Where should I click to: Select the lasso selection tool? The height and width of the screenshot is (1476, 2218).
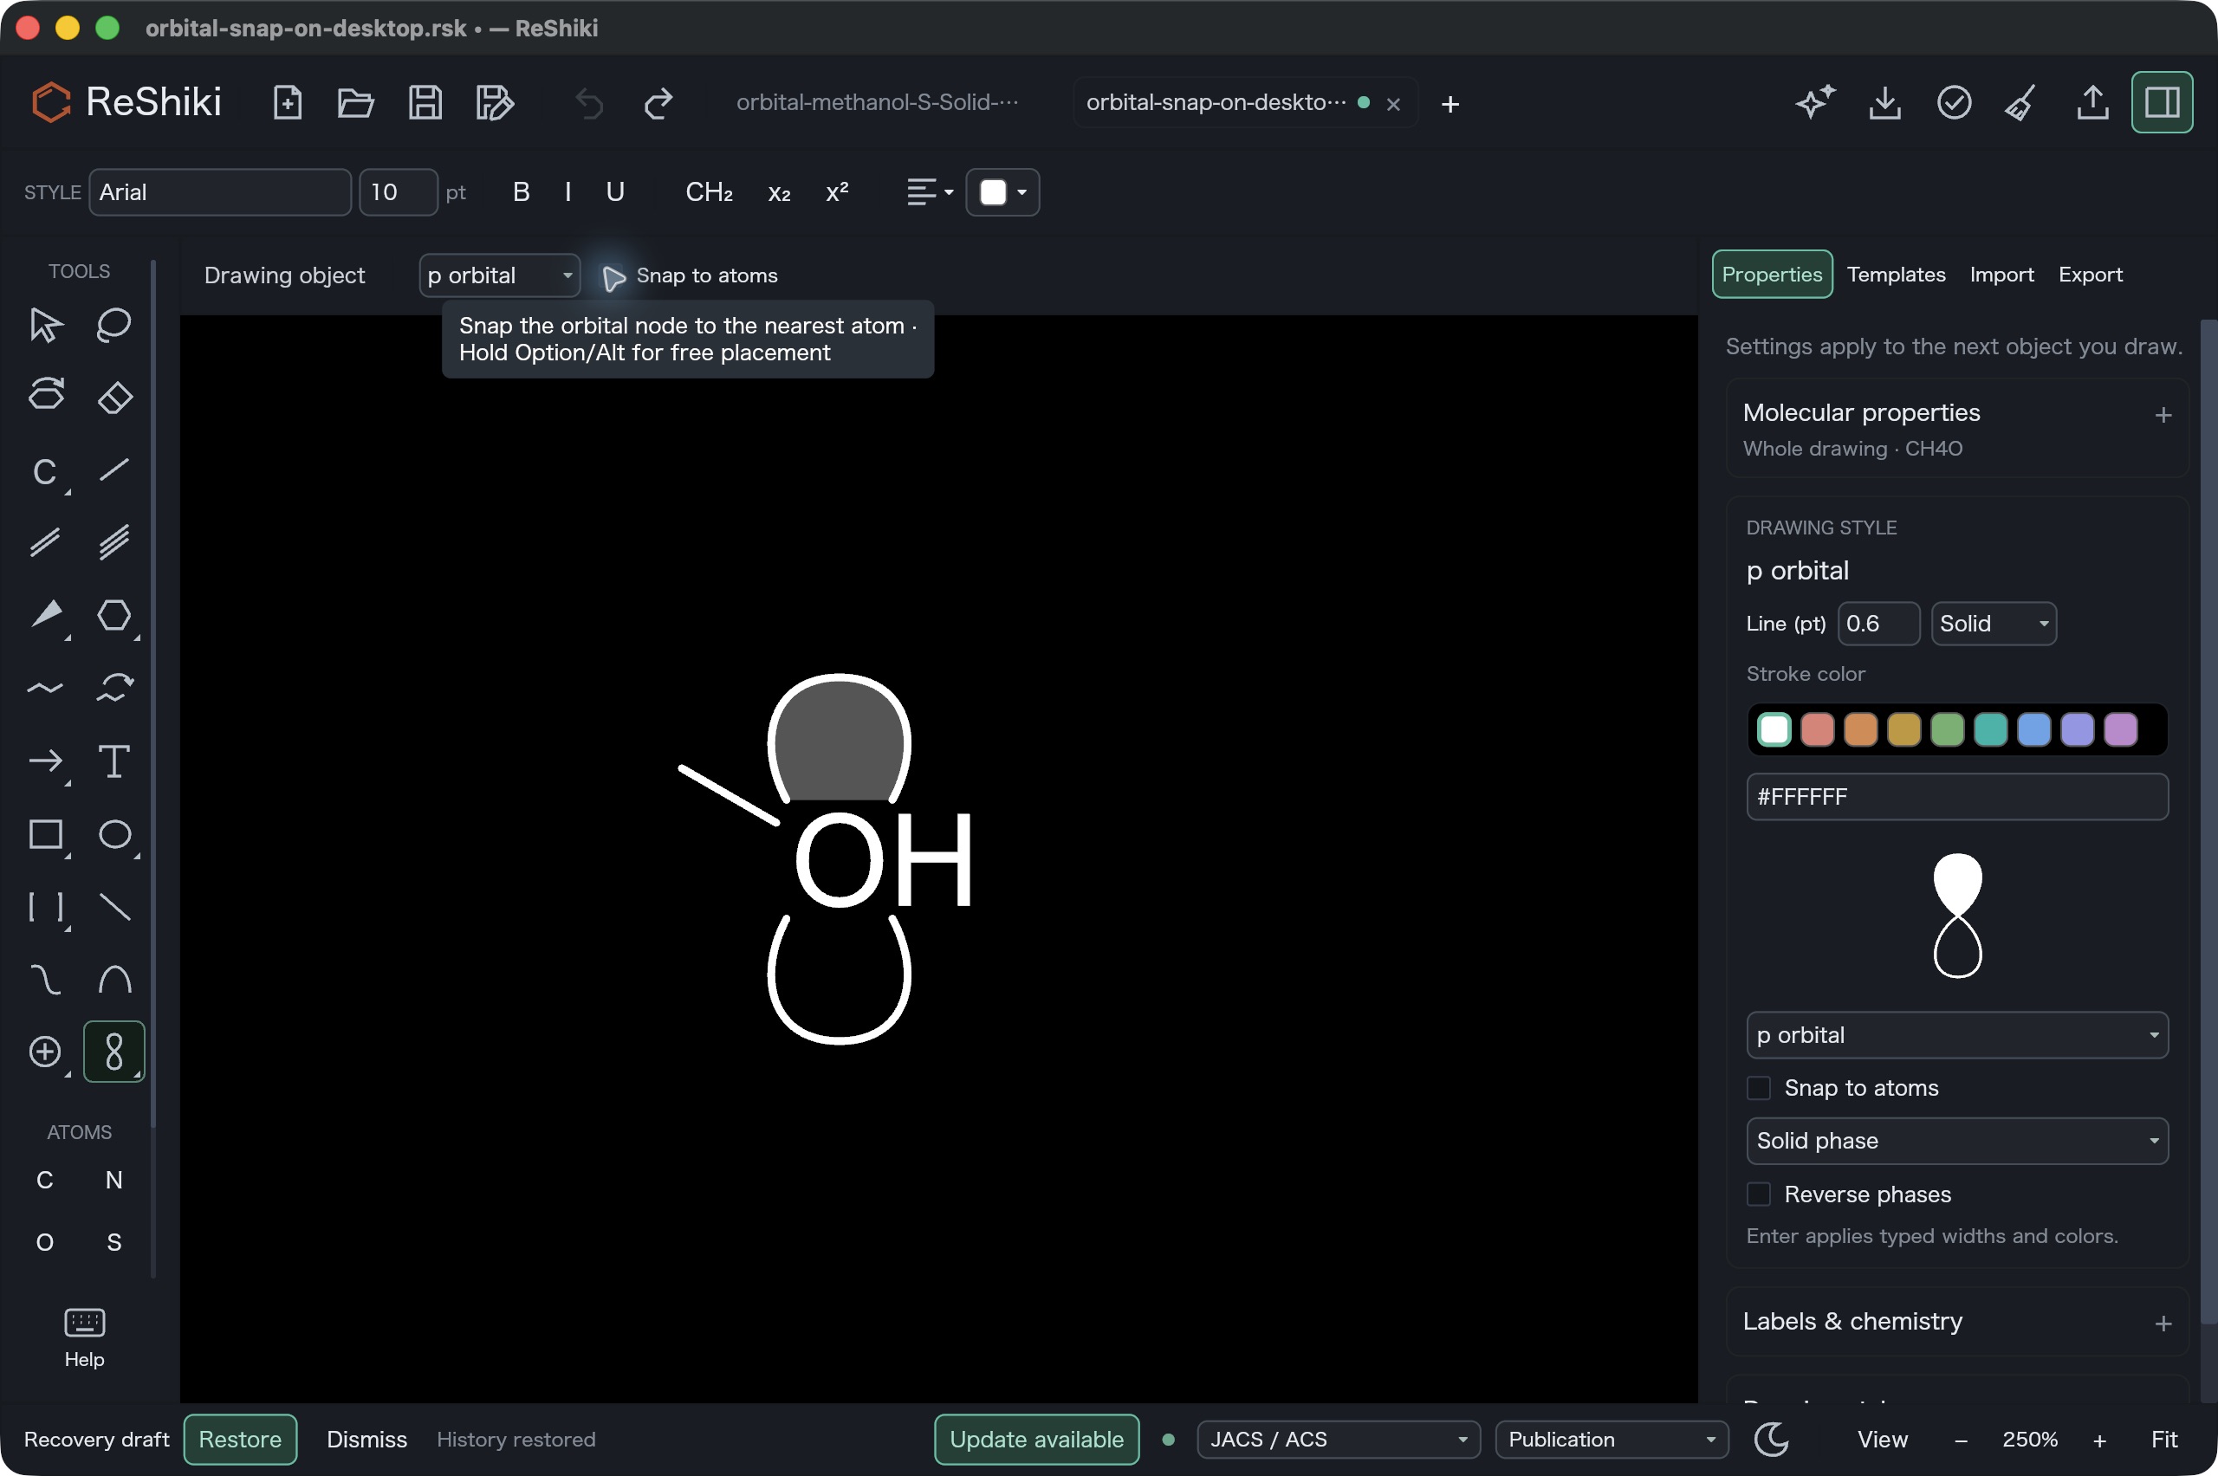[x=113, y=325]
